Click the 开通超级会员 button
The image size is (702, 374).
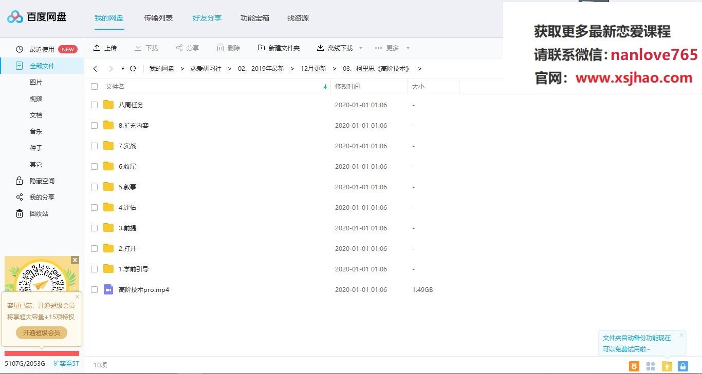pos(41,332)
